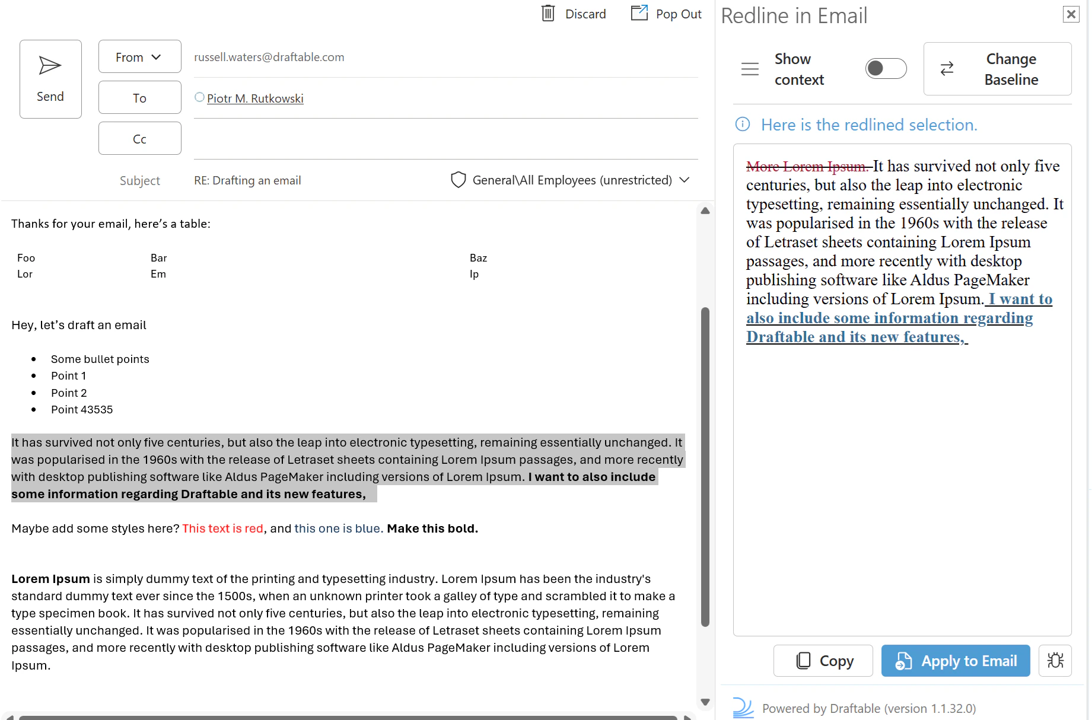This screenshot has height=720, width=1092.
Task: Click the empty Cc input field
Action: pyautogui.click(x=446, y=139)
